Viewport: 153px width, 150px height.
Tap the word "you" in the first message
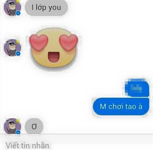click(x=55, y=8)
